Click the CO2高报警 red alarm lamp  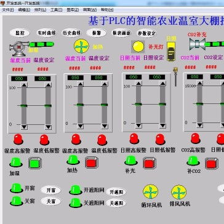pos(196,138)
